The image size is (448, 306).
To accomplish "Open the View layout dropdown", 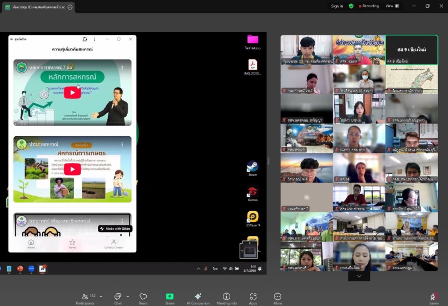I will [x=391, y=6].
